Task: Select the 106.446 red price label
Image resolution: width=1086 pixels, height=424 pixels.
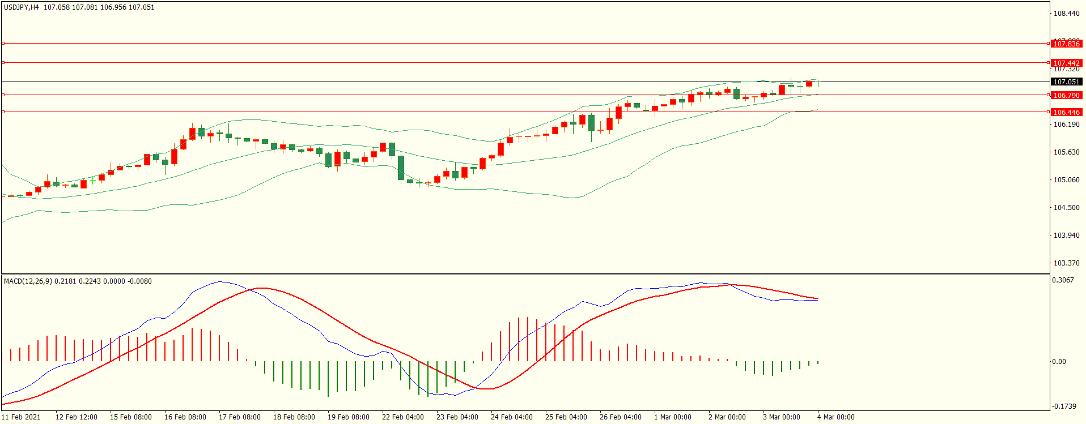Action: pyautogui.click(x=1066, y=112)
